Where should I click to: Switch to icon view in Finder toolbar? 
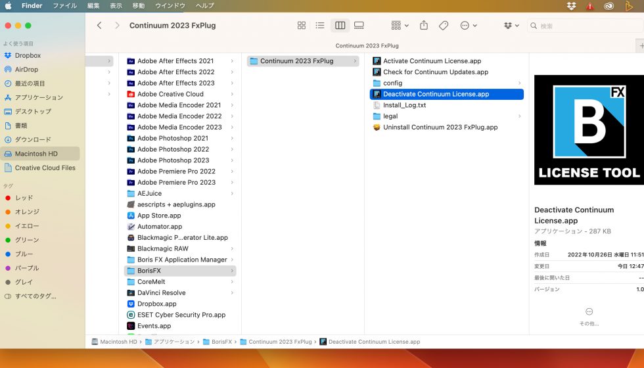pyautogui.click(x=302, y=26)
